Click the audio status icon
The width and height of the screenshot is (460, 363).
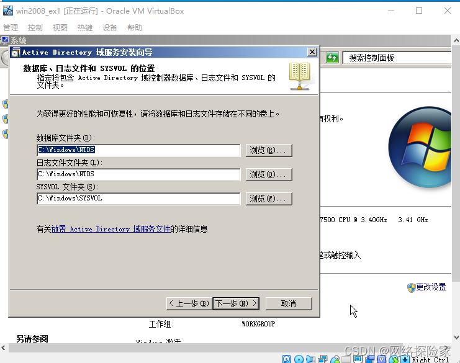(310, 359)
